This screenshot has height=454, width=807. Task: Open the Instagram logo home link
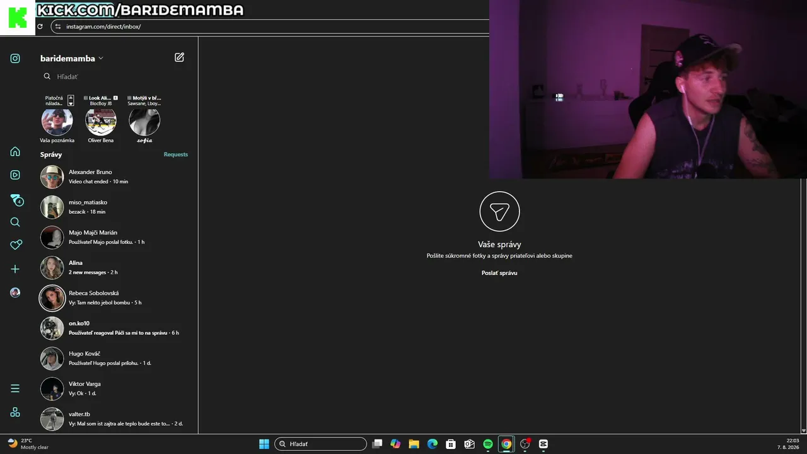click(15, 59)
